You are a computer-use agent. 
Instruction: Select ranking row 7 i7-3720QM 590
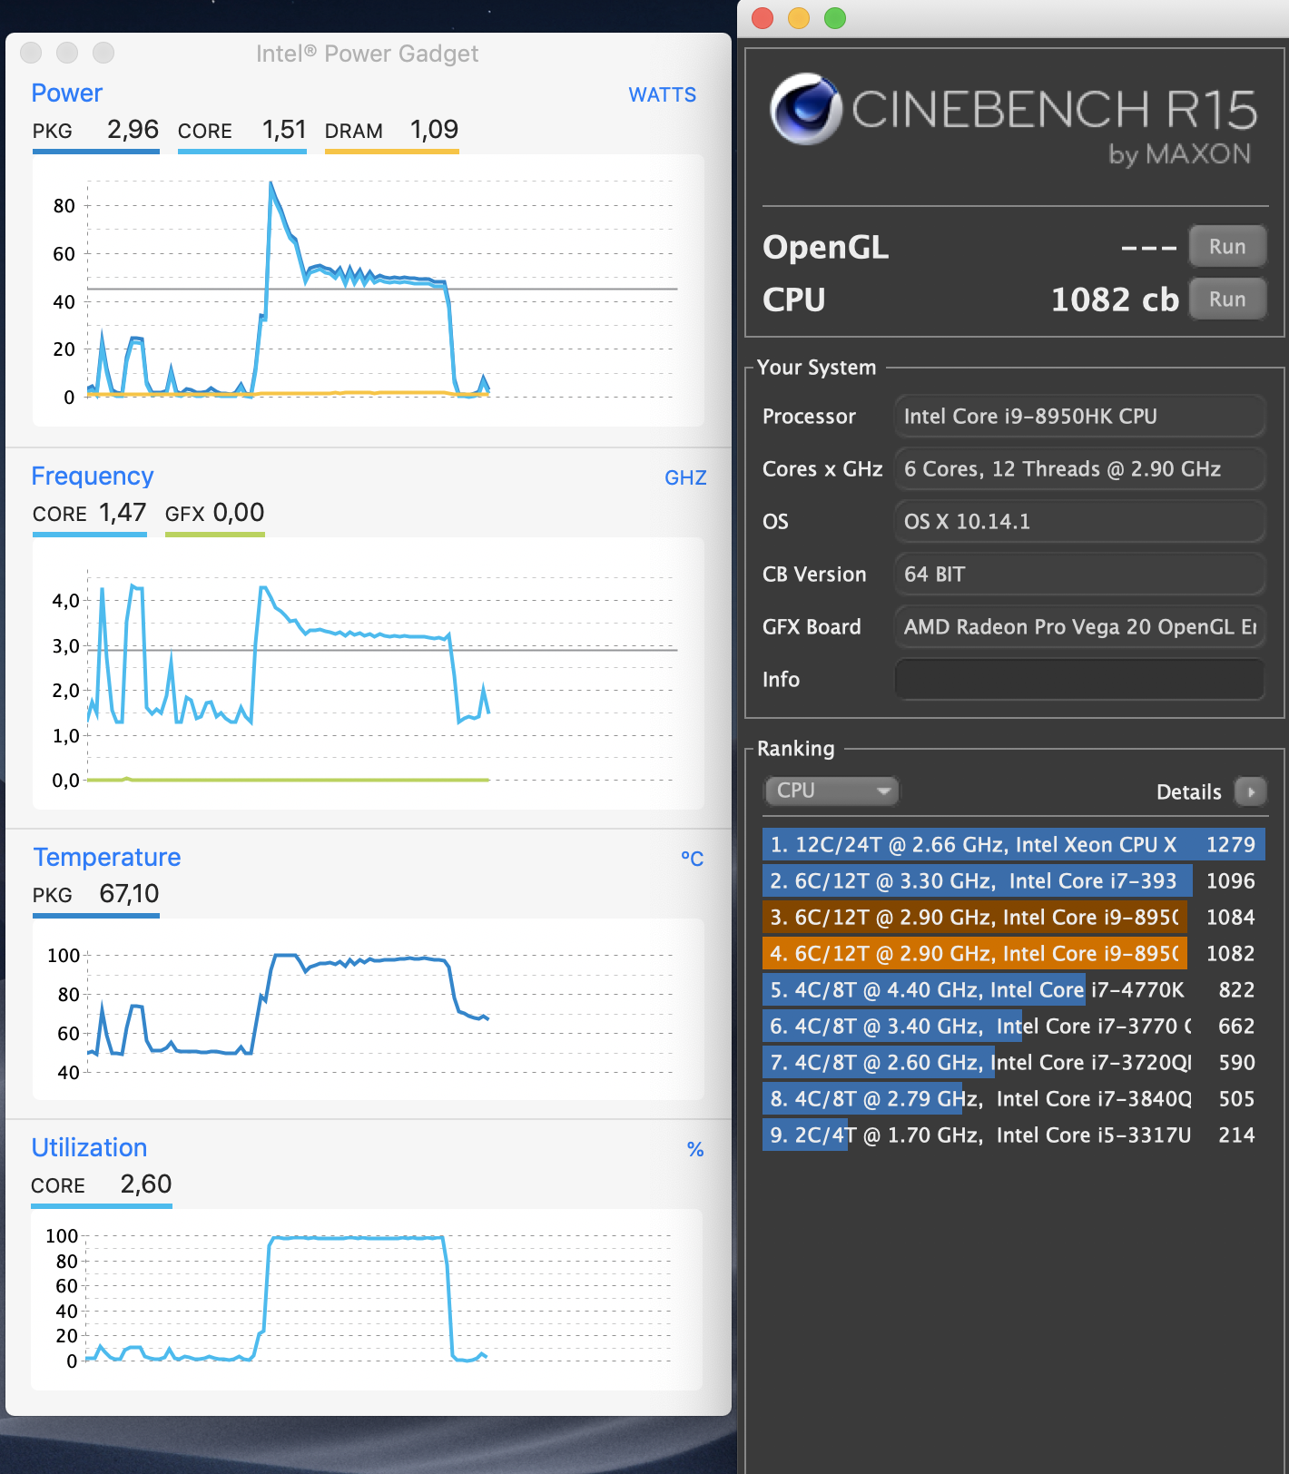[x=1013, y=1062]
